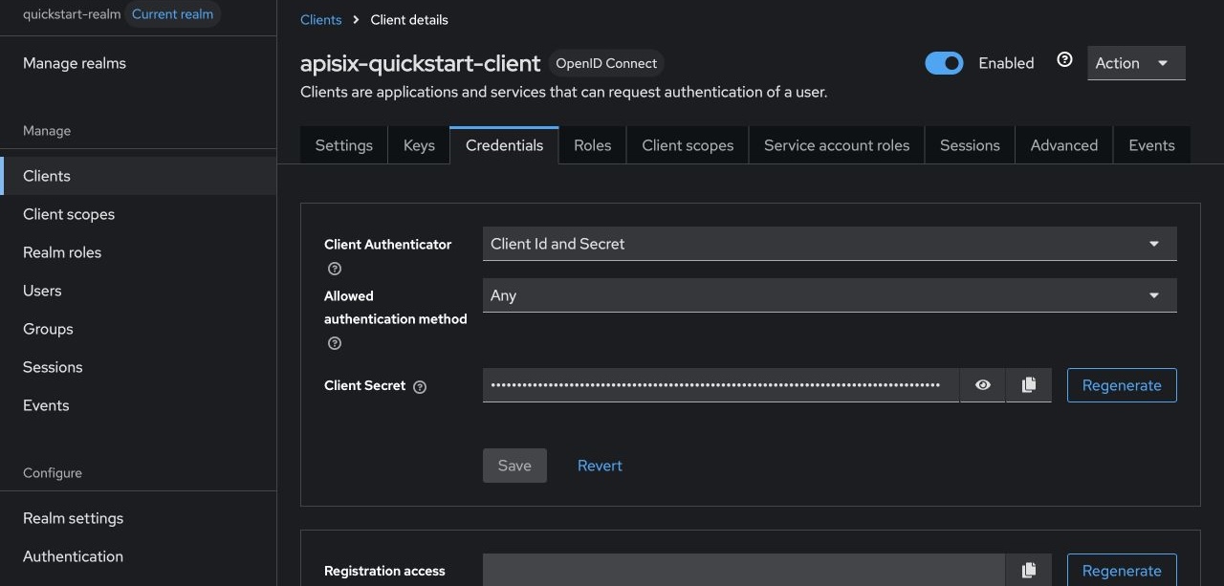Open Client Secret help icon
1224x586 pixels.
(x=420, y=386)
